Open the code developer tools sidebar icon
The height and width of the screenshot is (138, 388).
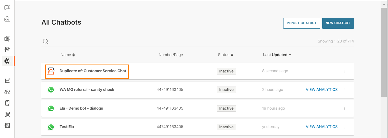(7, 19)
